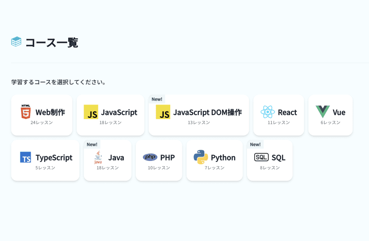Click the 18レッスン text under JavaScript
The width and height of the screenshot is (369, 241).
(110, 123)
